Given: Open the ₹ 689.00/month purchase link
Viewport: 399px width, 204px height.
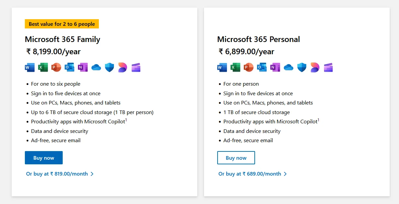Looking at the screenshot, I should pos(252,174).
